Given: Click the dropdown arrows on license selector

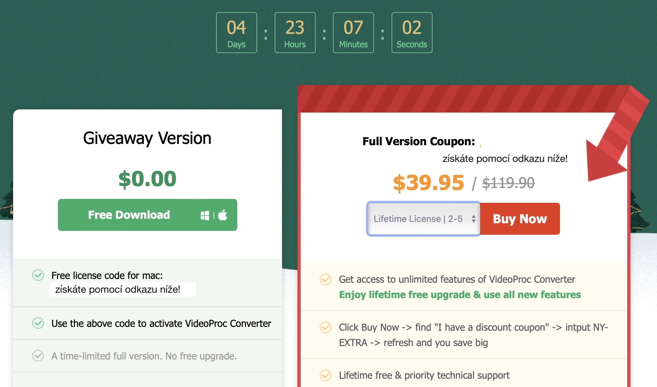Looking at the screenshot, I should click(474, 219).
